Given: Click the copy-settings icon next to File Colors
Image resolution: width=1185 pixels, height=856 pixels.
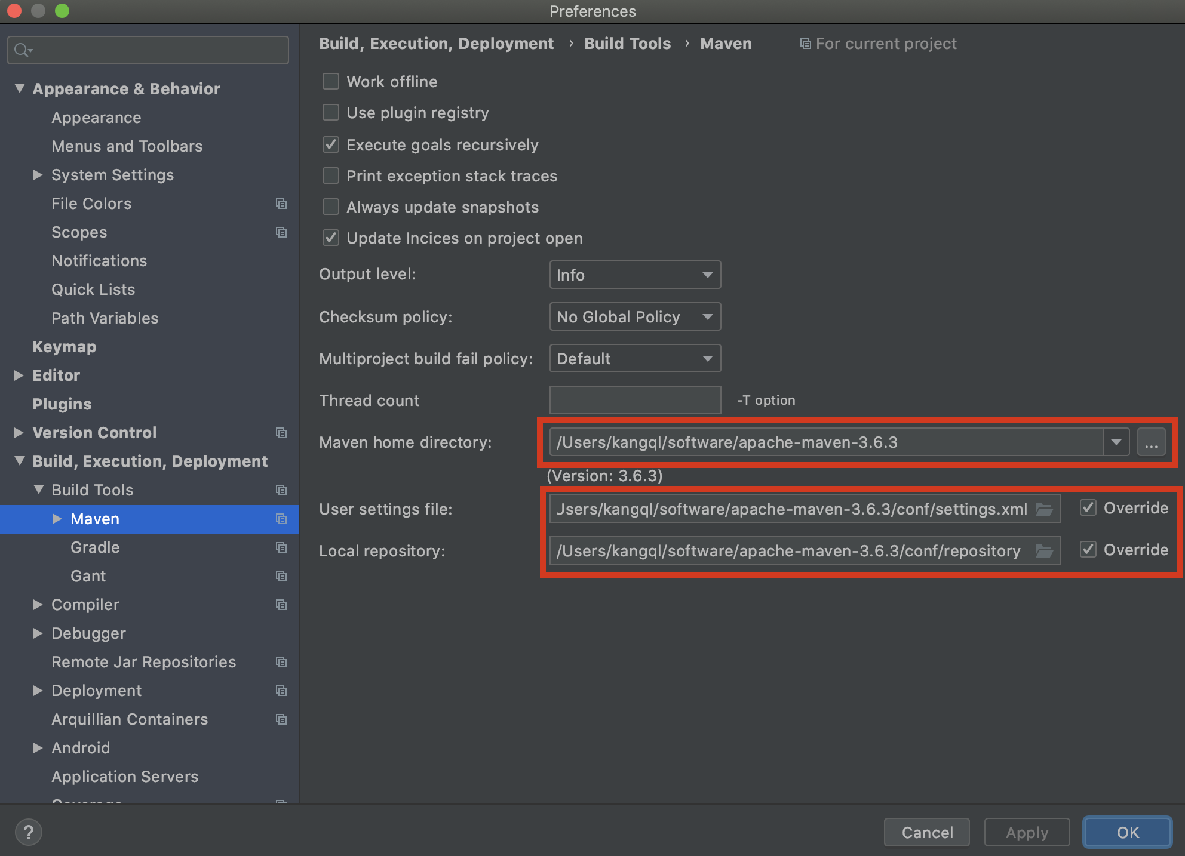Looking at the screenshot, I should [x=281, y=204].
